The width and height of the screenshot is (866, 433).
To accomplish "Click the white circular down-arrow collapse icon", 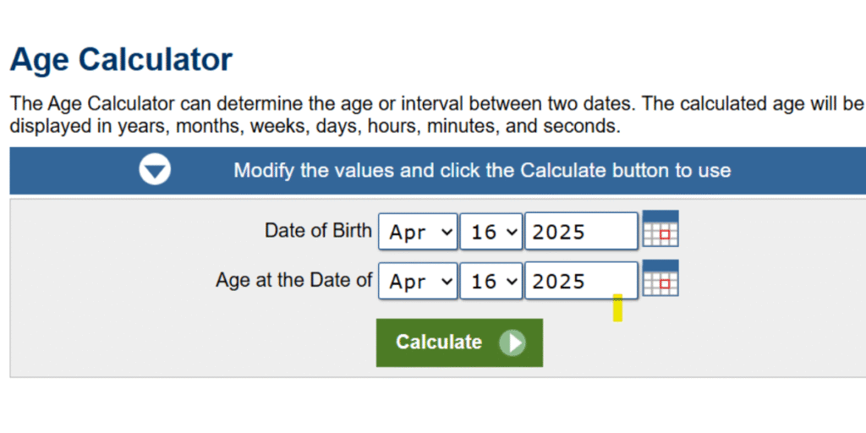I will 155,170.
